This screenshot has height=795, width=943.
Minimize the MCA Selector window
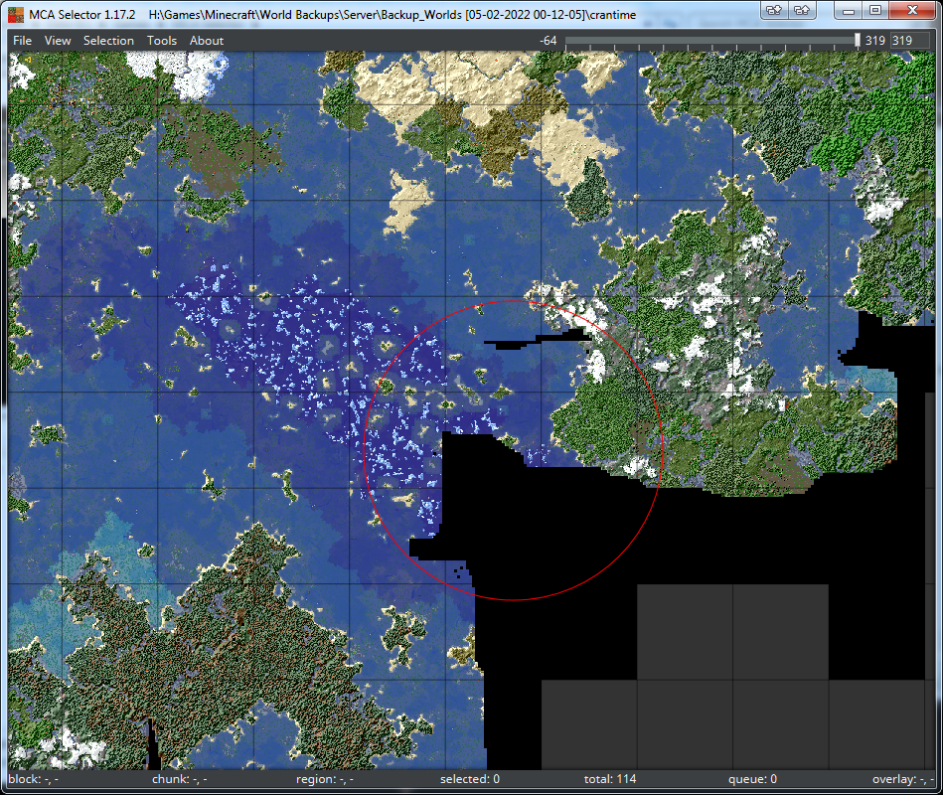850,10
